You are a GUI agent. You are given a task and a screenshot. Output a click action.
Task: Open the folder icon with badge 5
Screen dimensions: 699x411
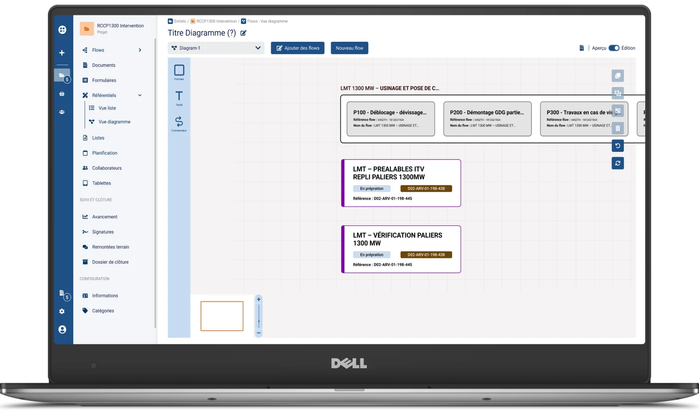pos(62,76)
